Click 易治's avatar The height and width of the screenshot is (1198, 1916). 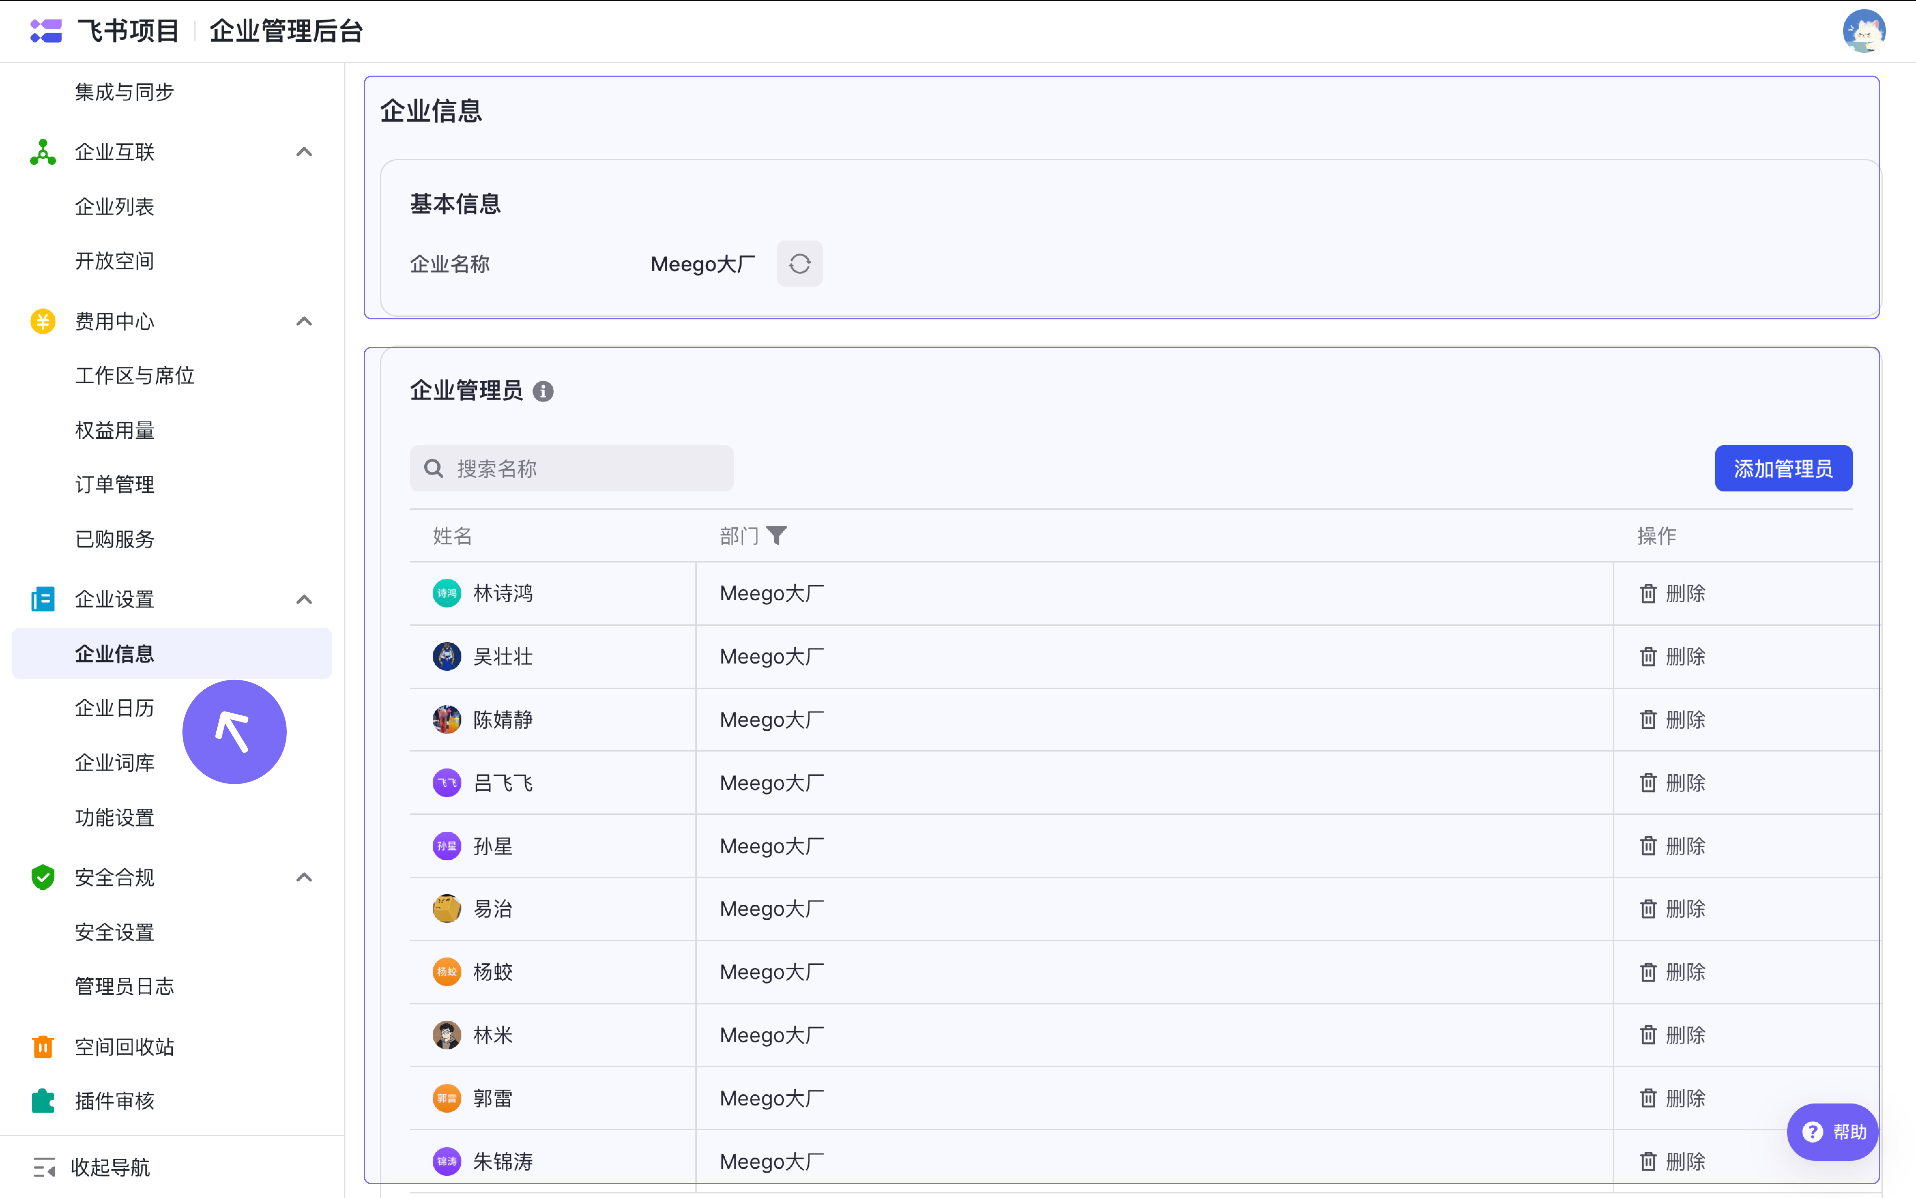point(447,909)
